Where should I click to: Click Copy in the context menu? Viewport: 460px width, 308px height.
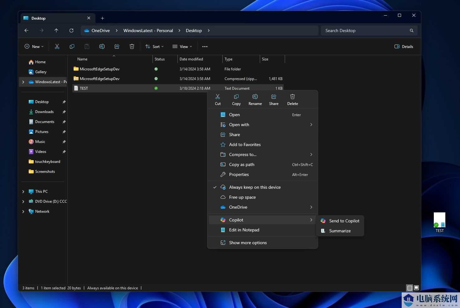tap(236, 100)
